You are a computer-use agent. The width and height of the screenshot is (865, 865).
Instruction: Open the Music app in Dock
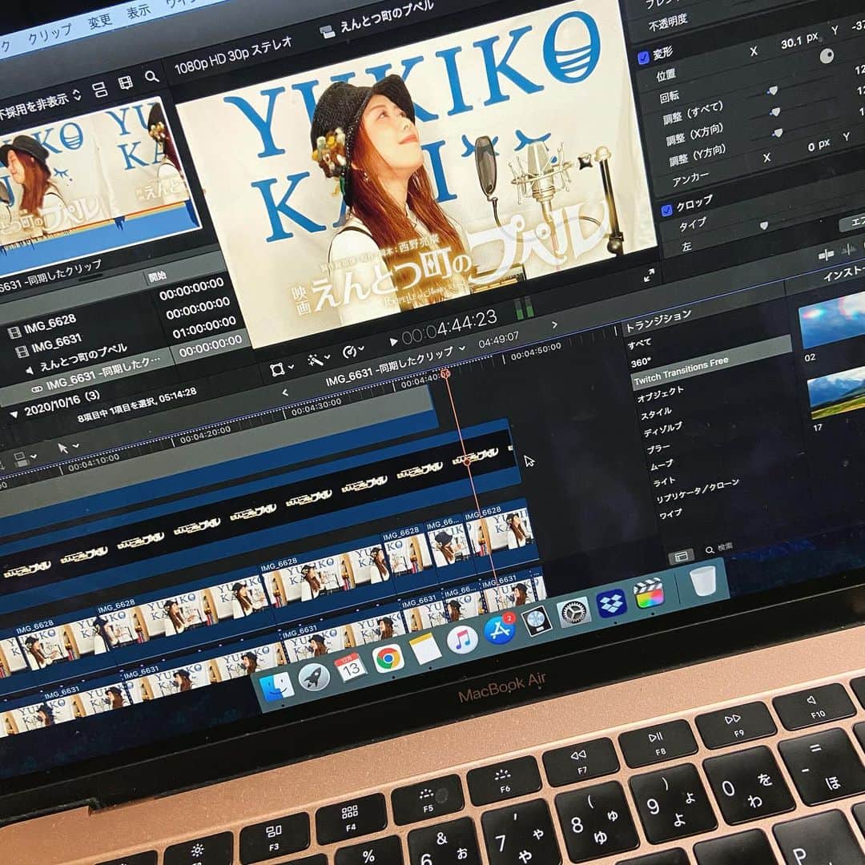click(462, 640)
